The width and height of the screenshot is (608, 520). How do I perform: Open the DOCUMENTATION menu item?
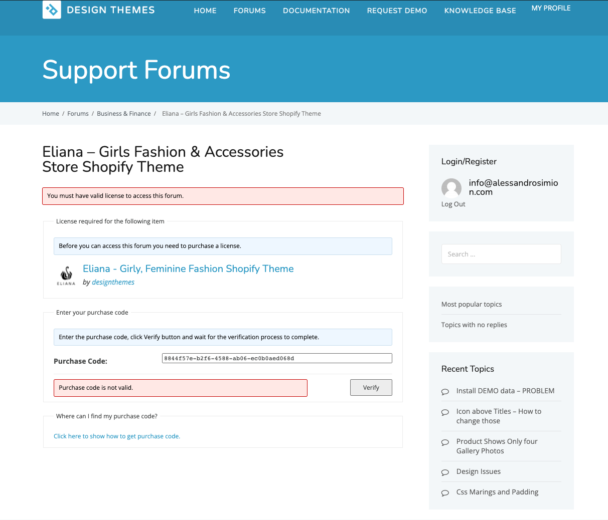click(x=317, y=11)
